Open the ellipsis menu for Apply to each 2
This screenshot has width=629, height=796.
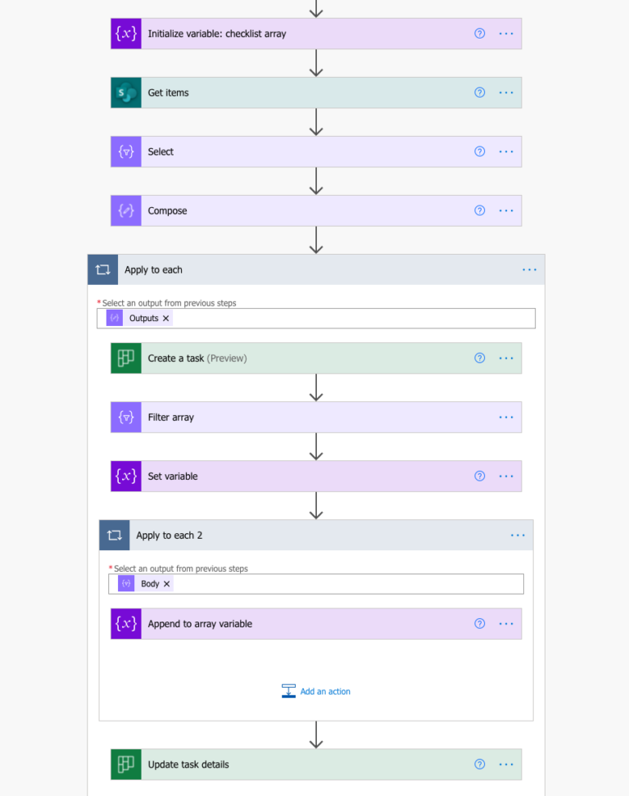click(518, 535)
